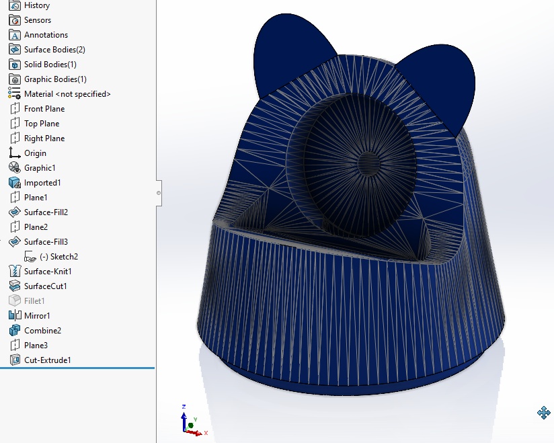554x443 pixels.
Task: Click the Graphic1 mesh icon
Action: [15, 168]
